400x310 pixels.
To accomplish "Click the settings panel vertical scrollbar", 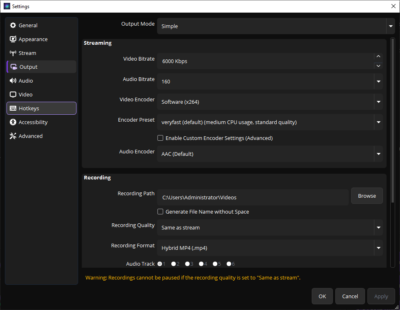I will tap(393, 120).
